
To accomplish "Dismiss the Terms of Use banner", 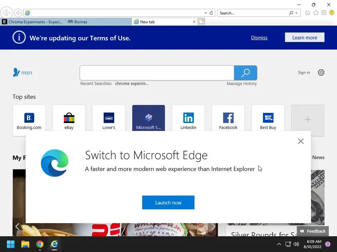I will [259, 38].
